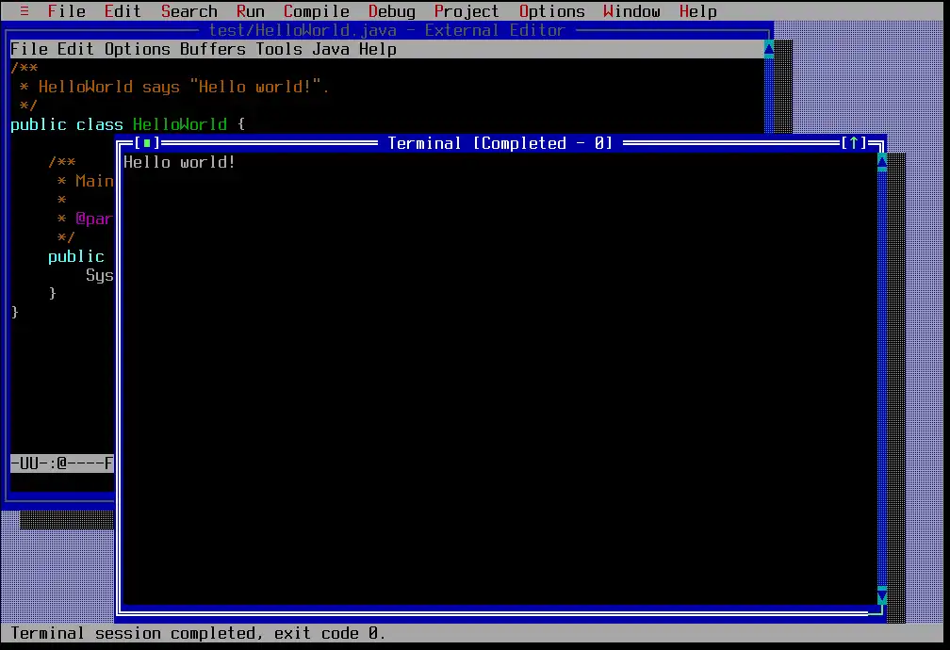950x650 pixels.
Task: Open Buffers menu in External Editor
Action: [x=213, y=49]
